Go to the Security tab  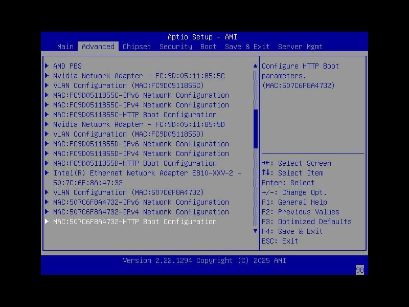pos(175,47)
